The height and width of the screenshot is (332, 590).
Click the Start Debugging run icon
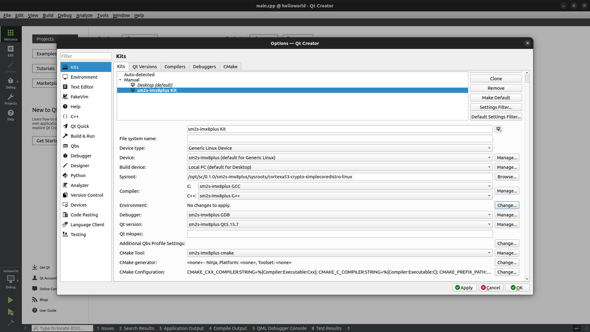[x=10, y=312]
